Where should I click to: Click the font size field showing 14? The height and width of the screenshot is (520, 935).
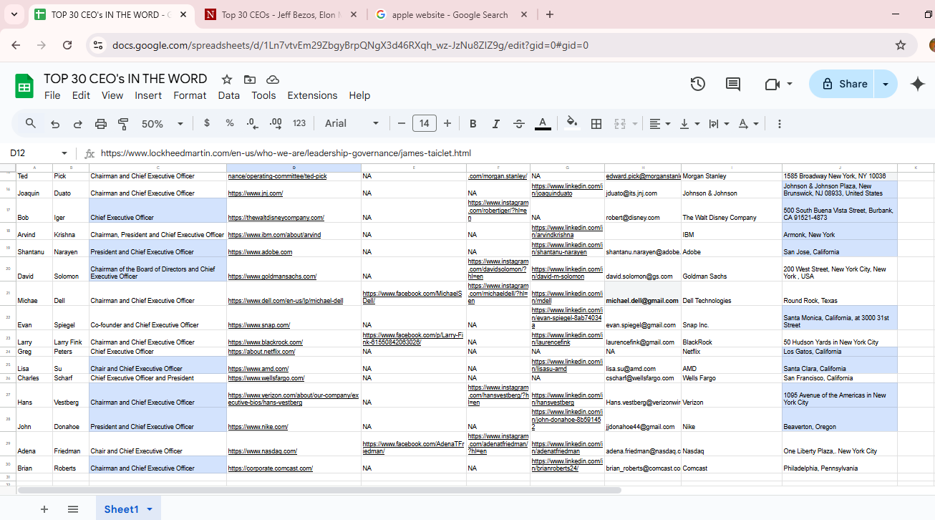pyautogui.click(x=425, y=123)
